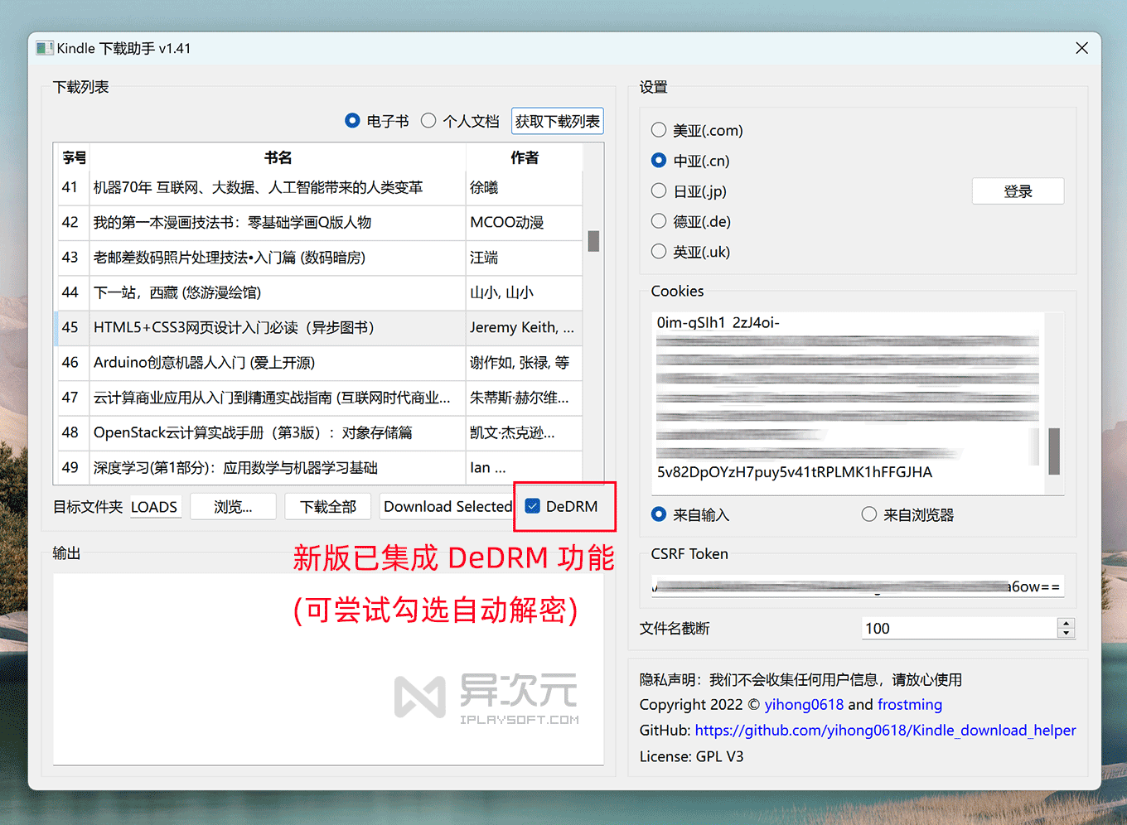
Task: Click the book list scrollbar thumb
Action: coord(593,241)
